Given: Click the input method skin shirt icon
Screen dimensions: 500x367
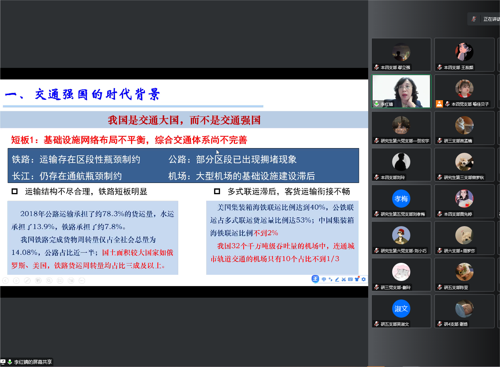Looking at the screenshot, I should click(x=357, y=279).
